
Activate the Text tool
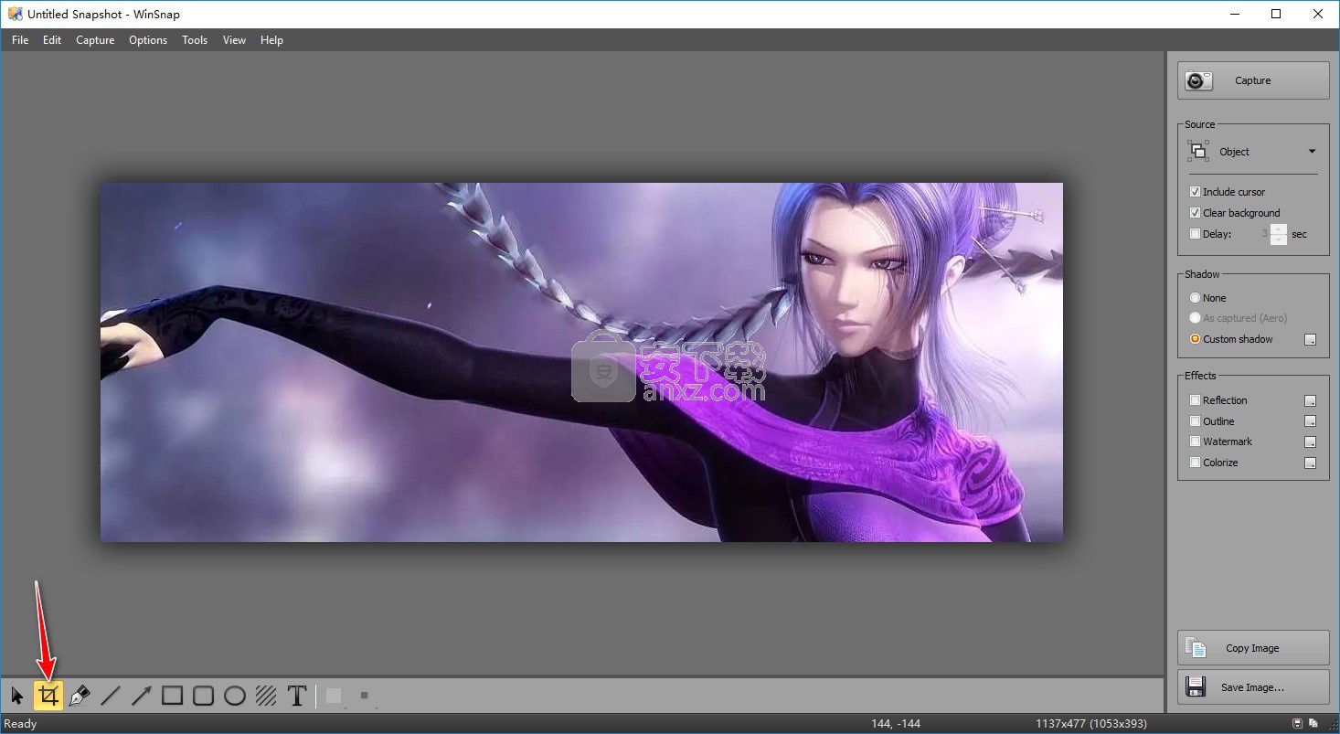tap(297, 697)
